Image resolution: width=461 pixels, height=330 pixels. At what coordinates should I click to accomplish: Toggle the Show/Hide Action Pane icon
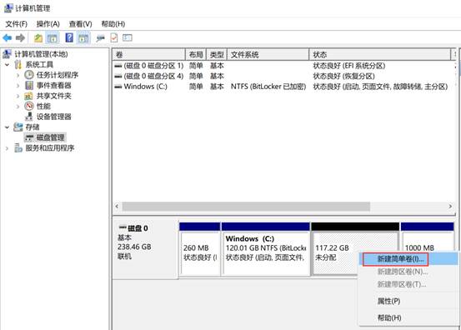point(83,37)
